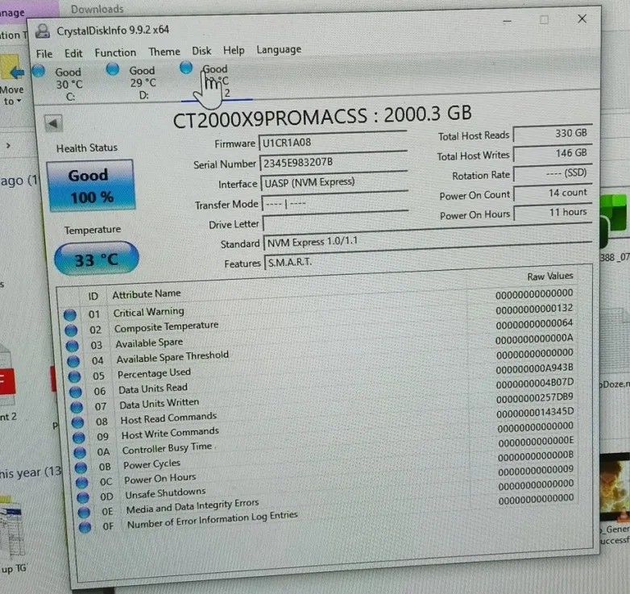Click status icon for Number of Error Information Log Entries
This screenshot has width=630, height=594.
(x=85, y=527)
